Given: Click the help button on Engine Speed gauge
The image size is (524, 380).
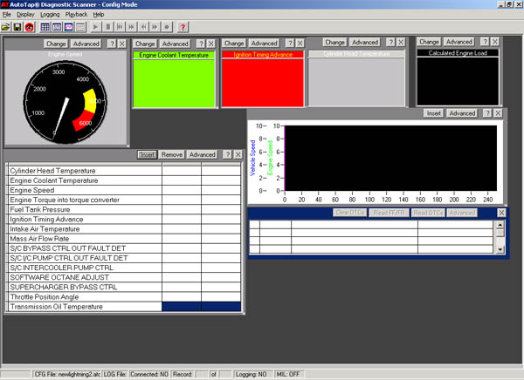Looking at the screenshot, I should 110,43.
